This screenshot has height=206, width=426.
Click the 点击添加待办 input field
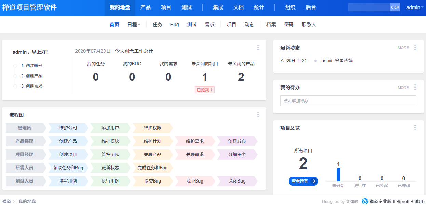[x=348, y=101]
